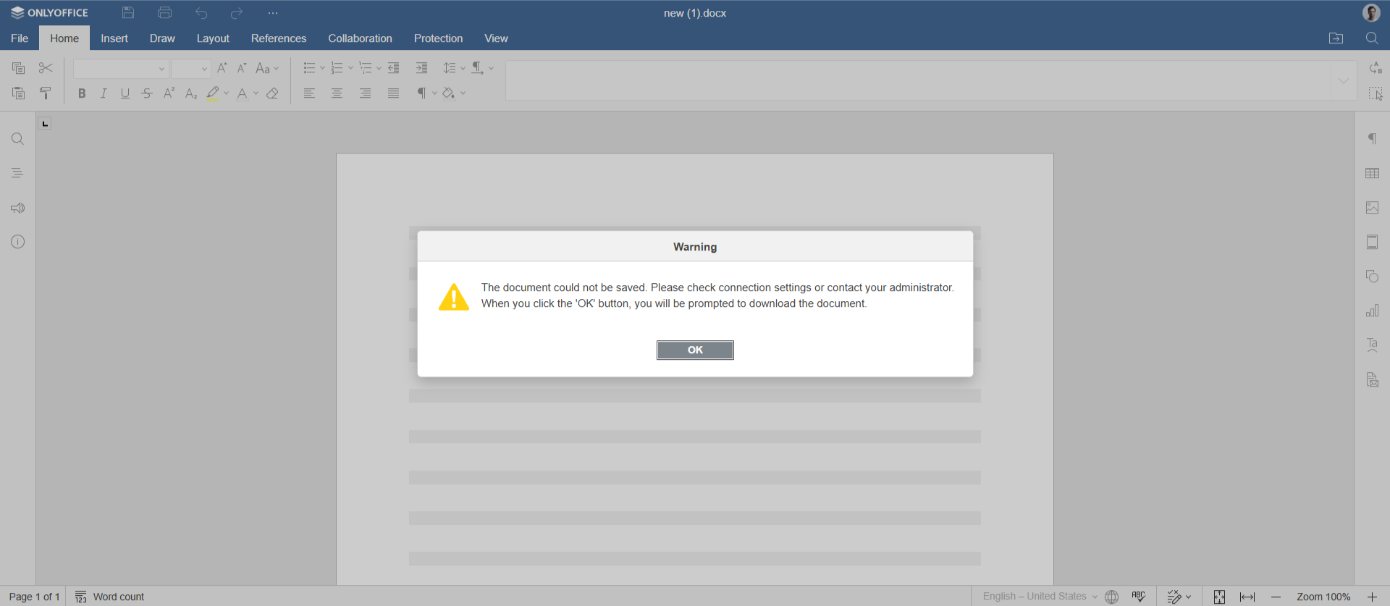Click the Copy style paintbrush icon
1390x606 pixels.
(46, 93)
